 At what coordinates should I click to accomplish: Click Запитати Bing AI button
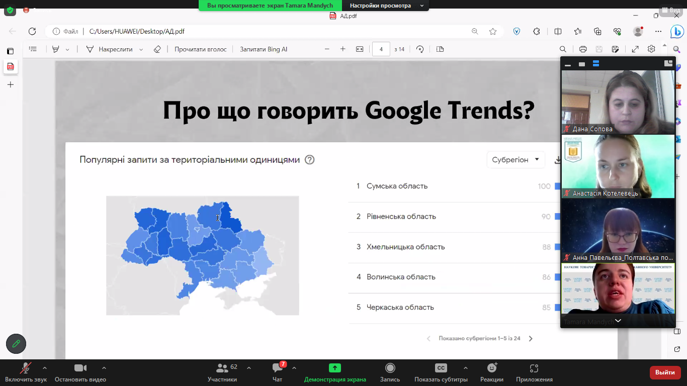[x=264, y=49]
